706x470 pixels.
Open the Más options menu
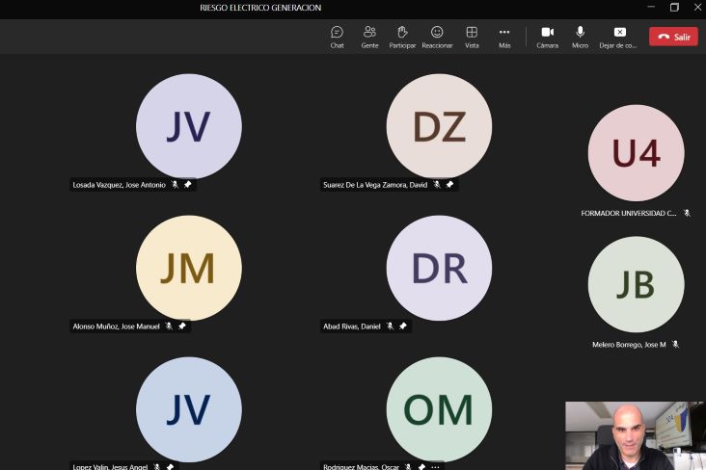504,37
